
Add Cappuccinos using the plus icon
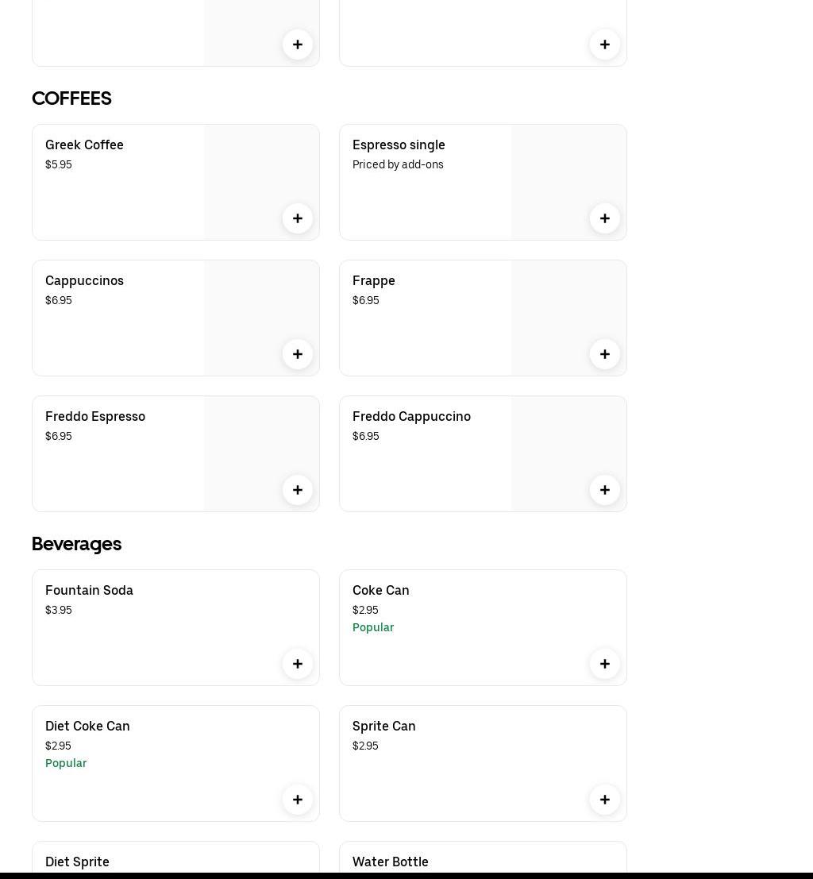[298, 354]
